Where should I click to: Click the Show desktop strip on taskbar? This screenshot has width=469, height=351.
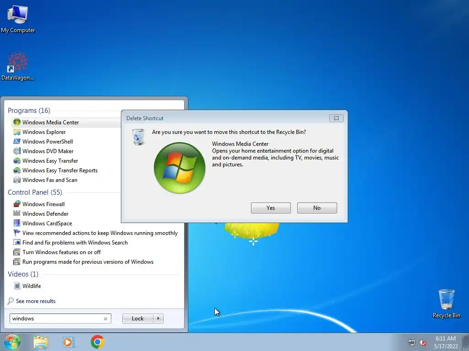point(466,342)
